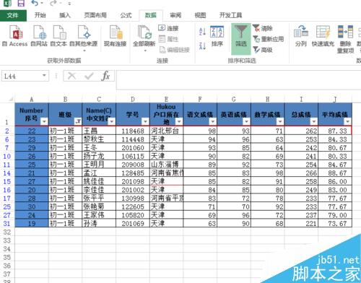
Task: Click the Excel application icon
Action: click(7, 3)
